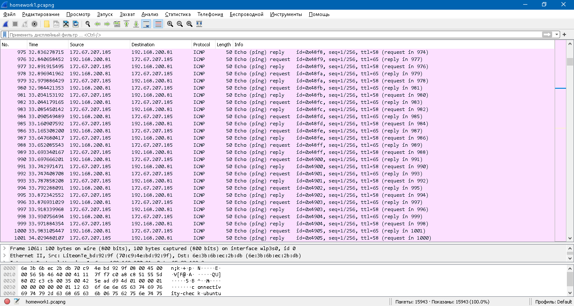Go back with green left arrow

coord(97,24)
